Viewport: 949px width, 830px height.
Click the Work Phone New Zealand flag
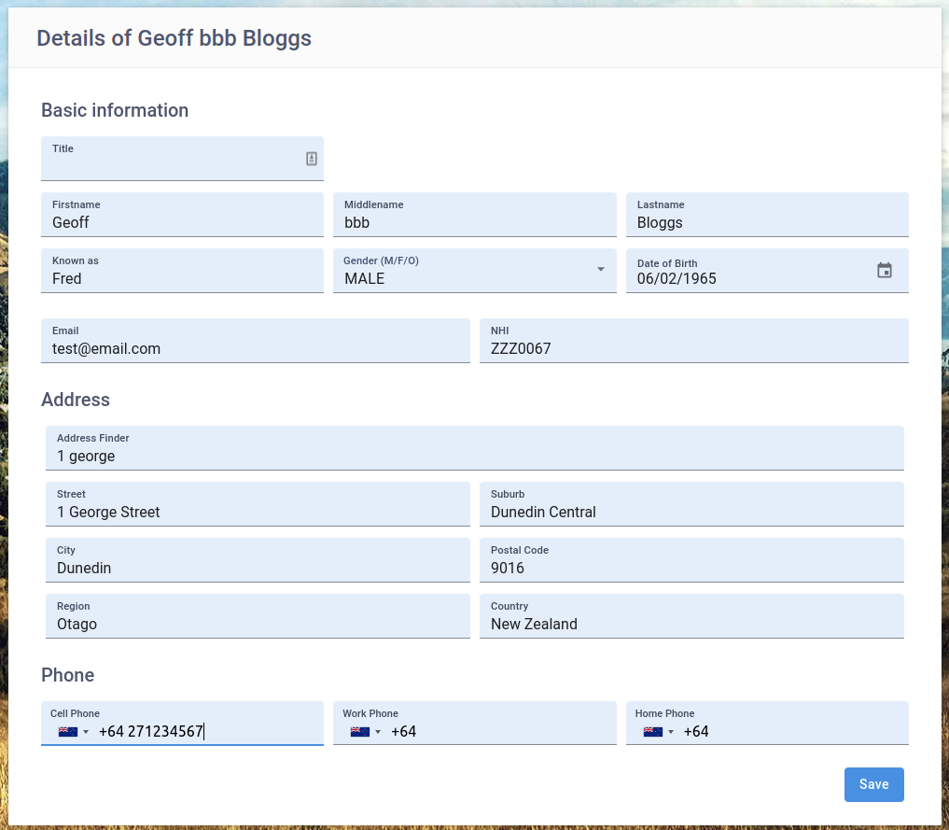click(359, 732)
